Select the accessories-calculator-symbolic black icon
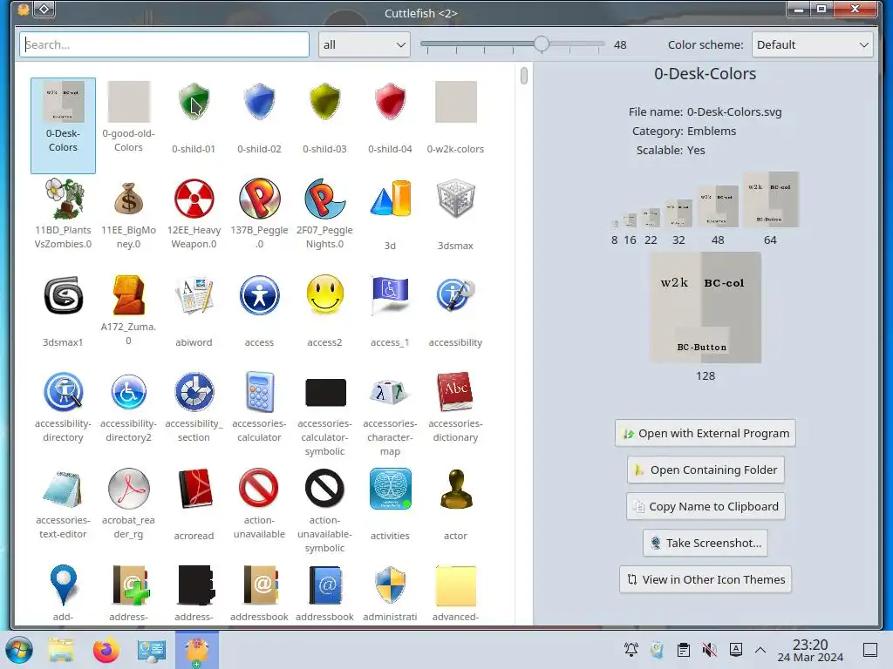The height and width of the screenshot is (669, 893). tap(326, 393)
